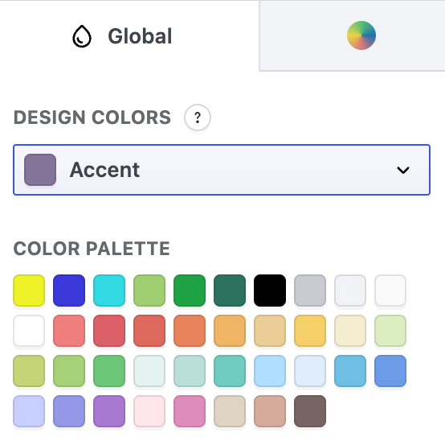Select the orange palette swatch
Screen dimensions: 445x441
coord(190,331)
